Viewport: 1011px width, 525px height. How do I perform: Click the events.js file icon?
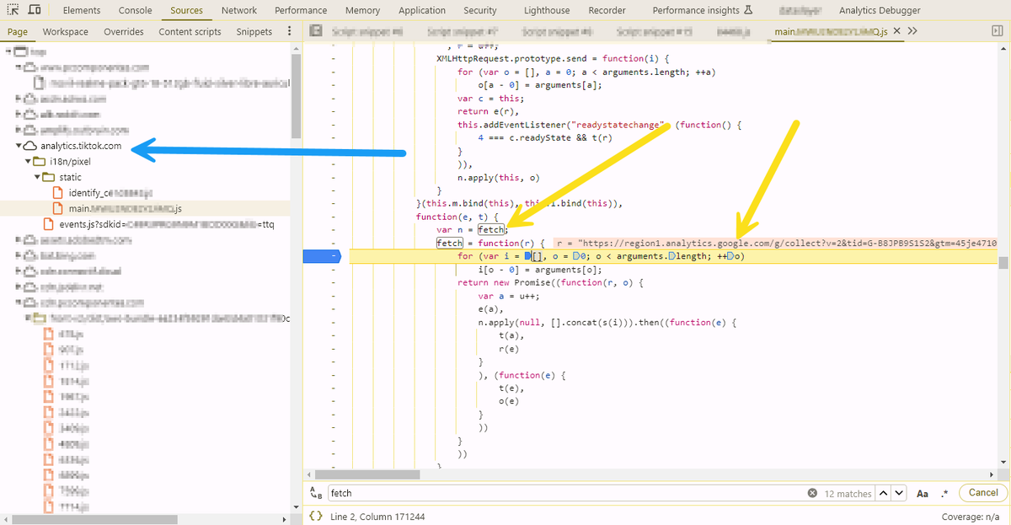click(49, 224)
